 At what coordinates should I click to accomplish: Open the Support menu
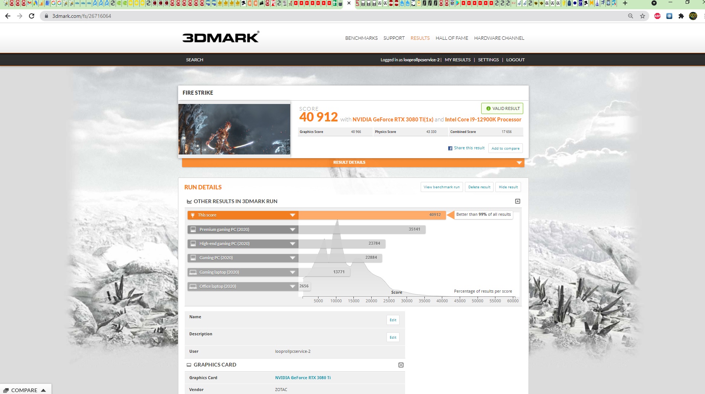[x=394, y=38]
